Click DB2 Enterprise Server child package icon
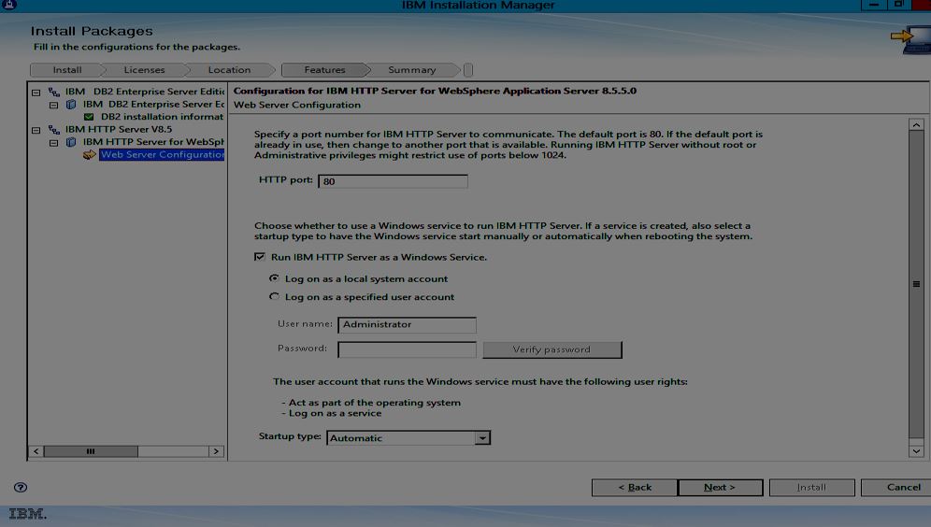Screen dimensions: 931x527 pos(71,105)
